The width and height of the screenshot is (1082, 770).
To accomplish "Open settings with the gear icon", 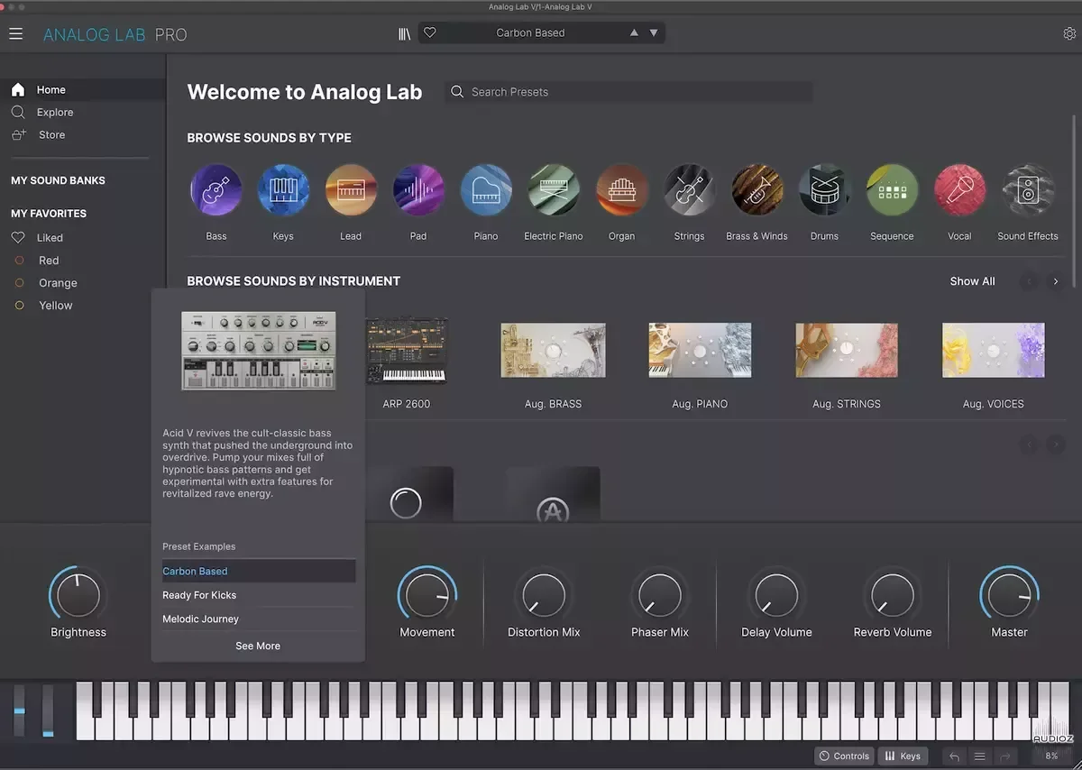I will click(1069, 33).
